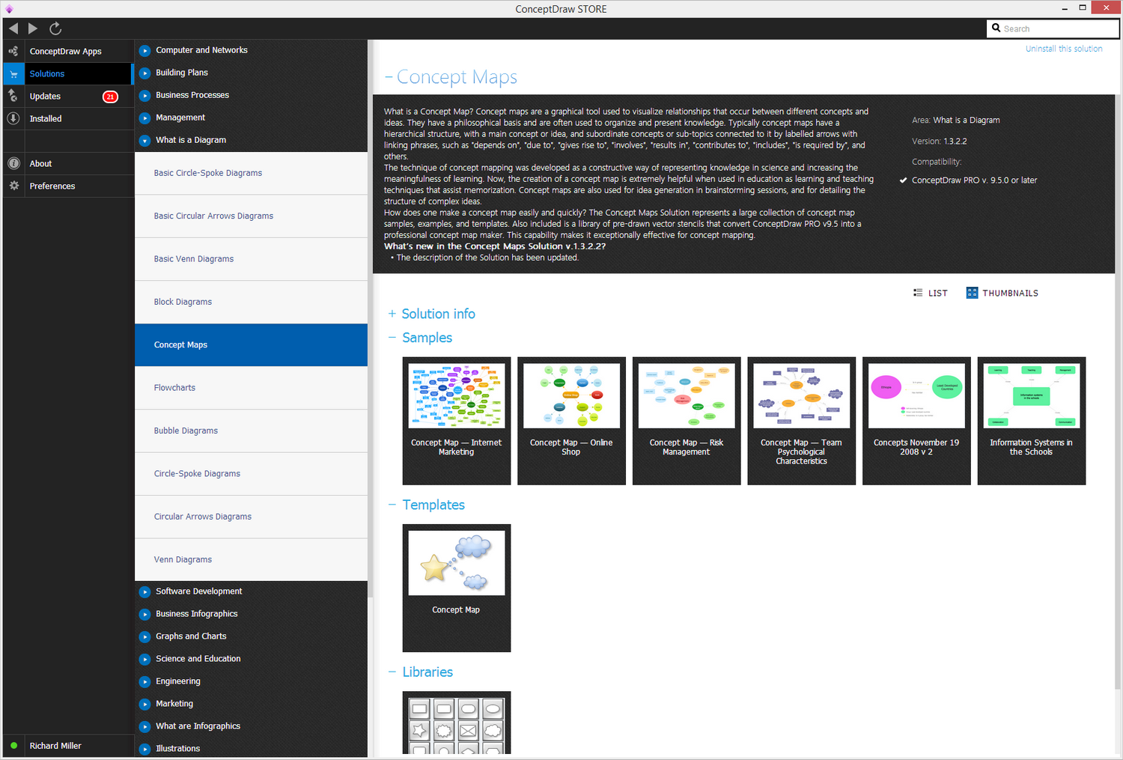Click the Richard Miller account name
1123x760 pixels.
[55, 746]
